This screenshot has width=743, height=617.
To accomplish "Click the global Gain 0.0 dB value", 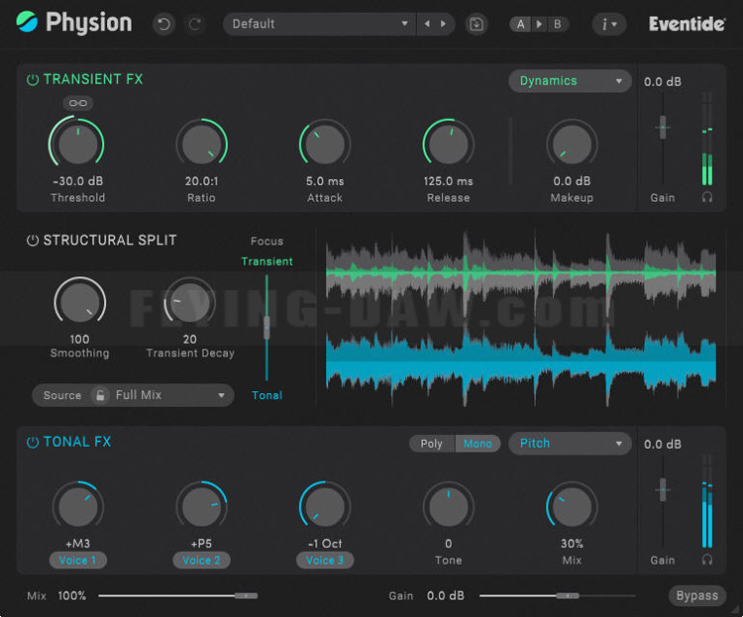I will coord(446,595).
